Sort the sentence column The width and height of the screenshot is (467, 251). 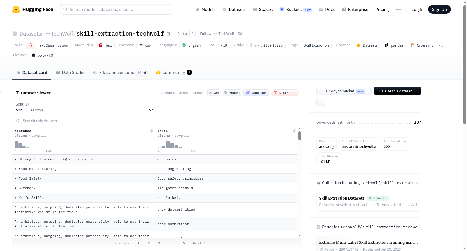[151, 131]
